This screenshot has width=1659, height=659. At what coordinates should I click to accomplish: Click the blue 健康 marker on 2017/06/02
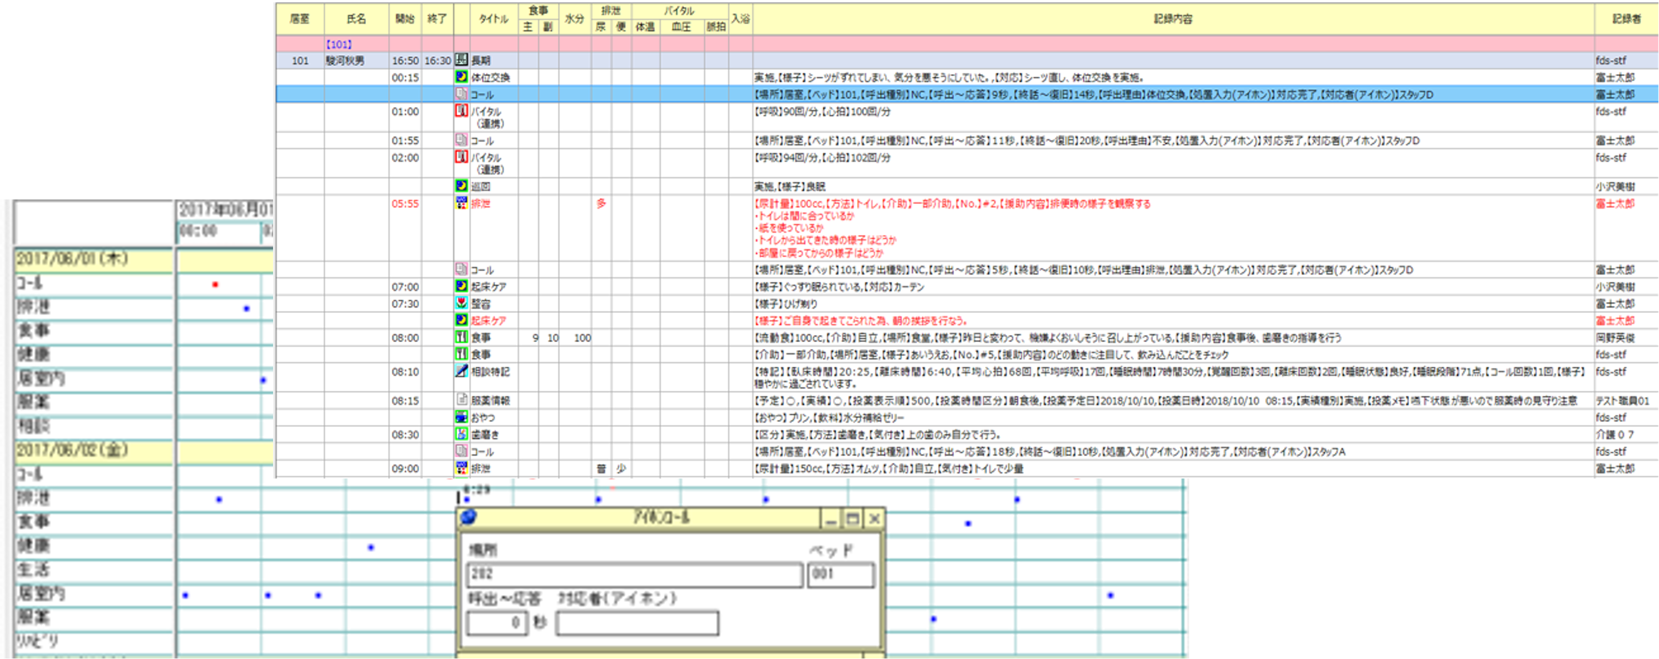[x=371, y=548]
